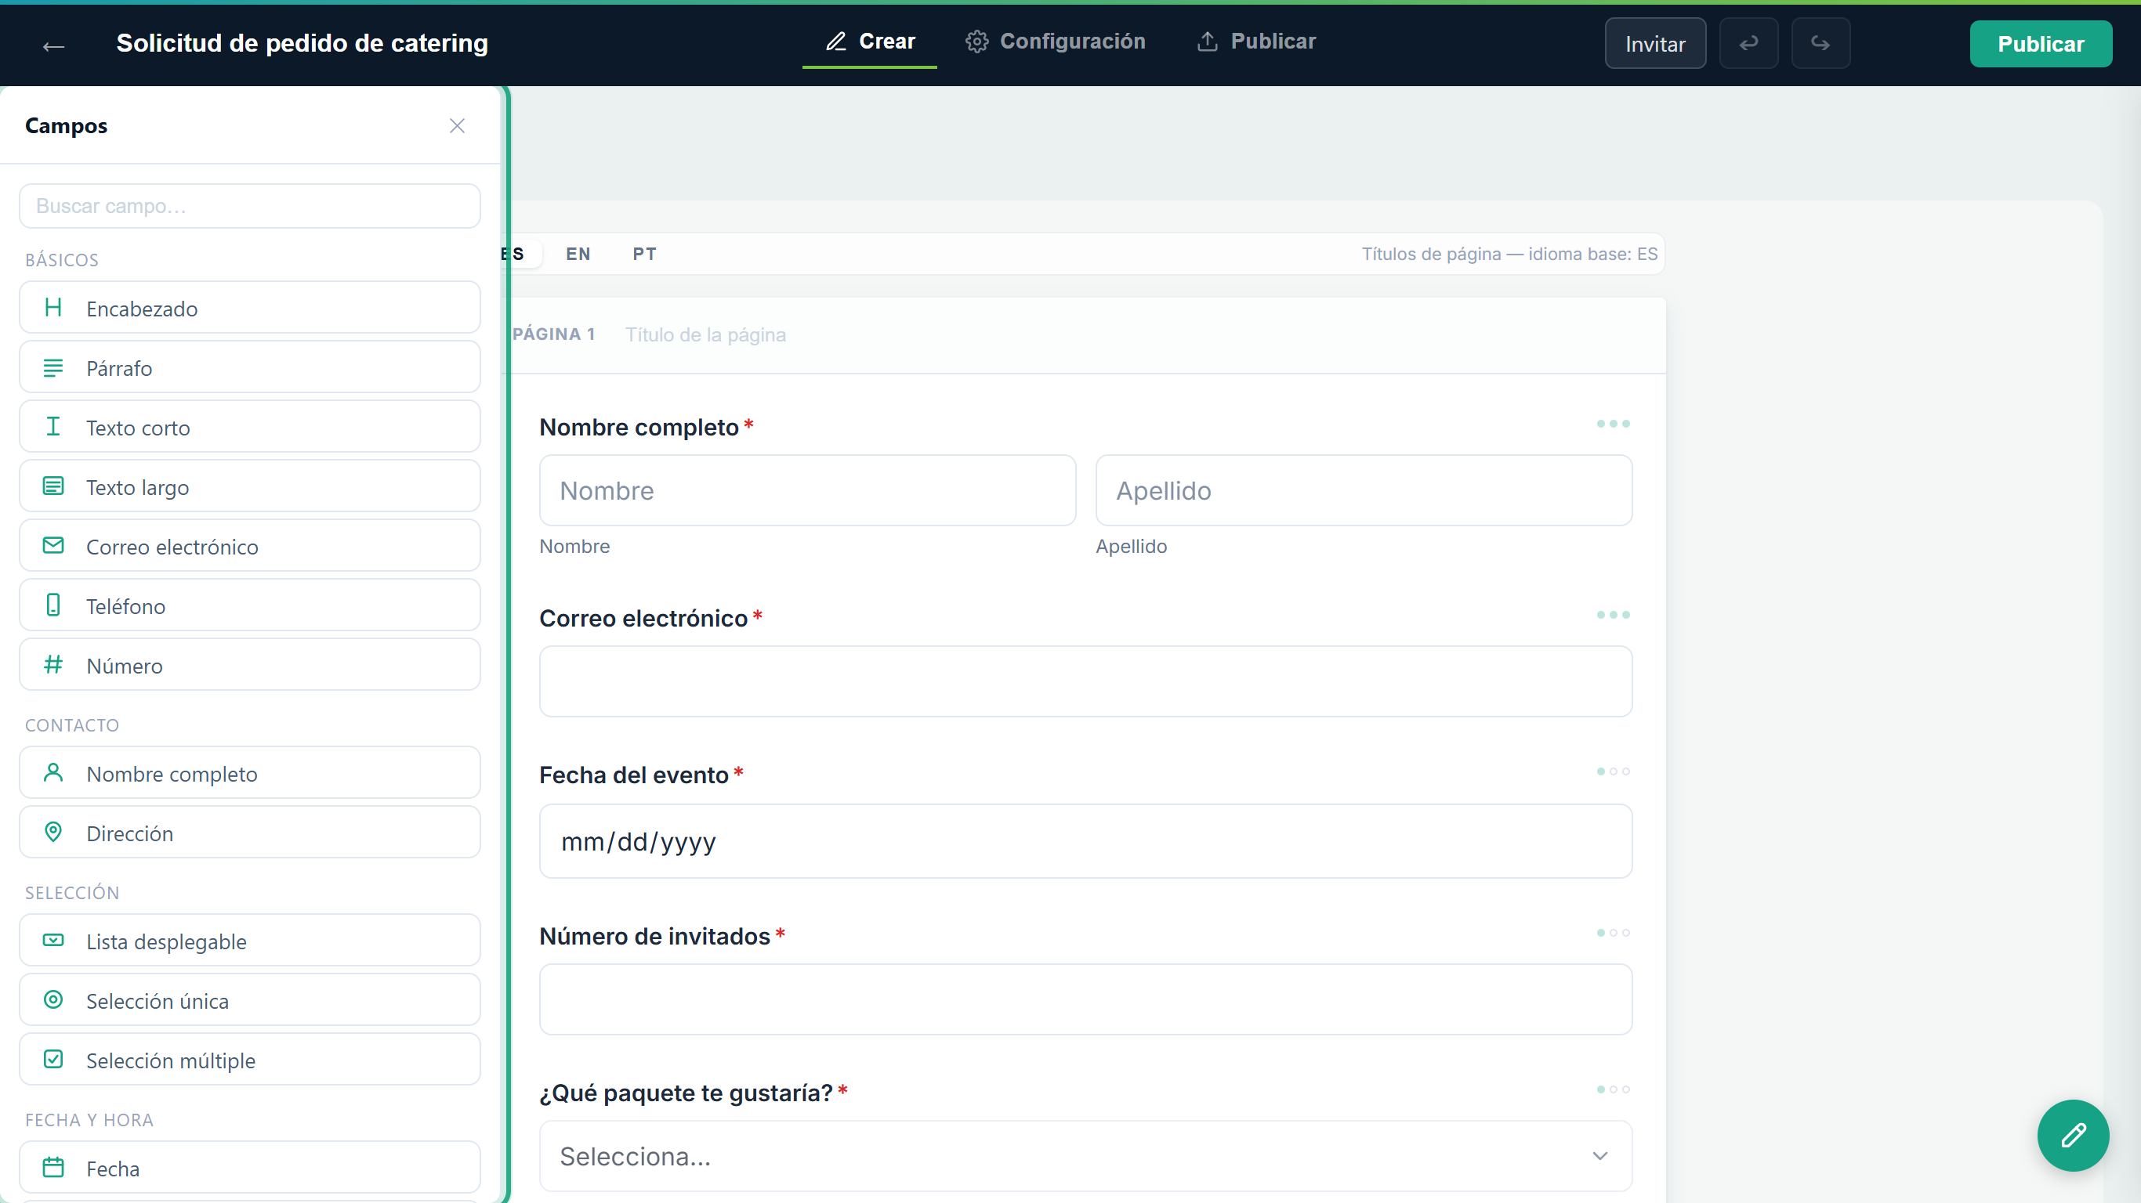This screenshot has height=1203, width=2141.
Task: Open the Configuración tab
Action: coord(1056,42)
